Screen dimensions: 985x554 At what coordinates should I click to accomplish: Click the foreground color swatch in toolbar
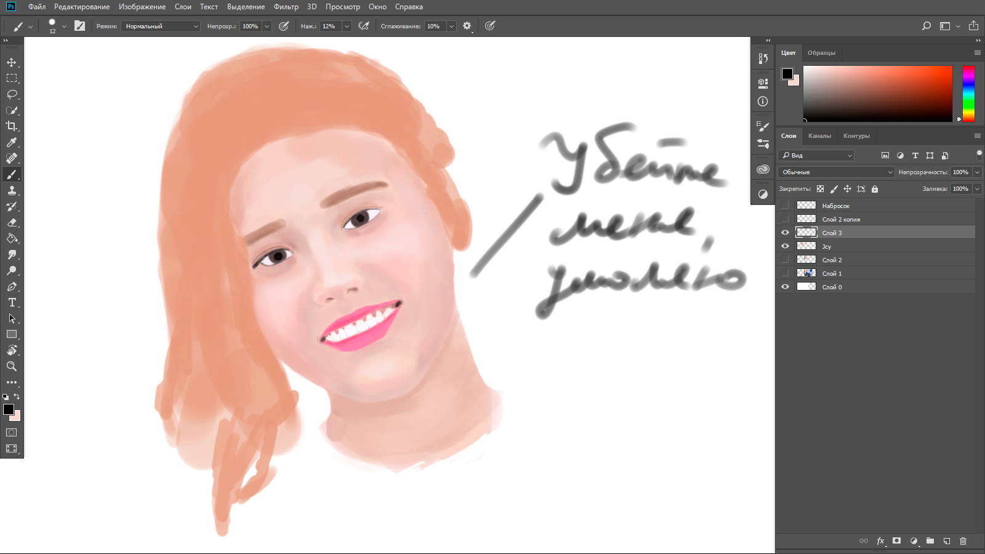pyautogui.click(x=8, y=409)
